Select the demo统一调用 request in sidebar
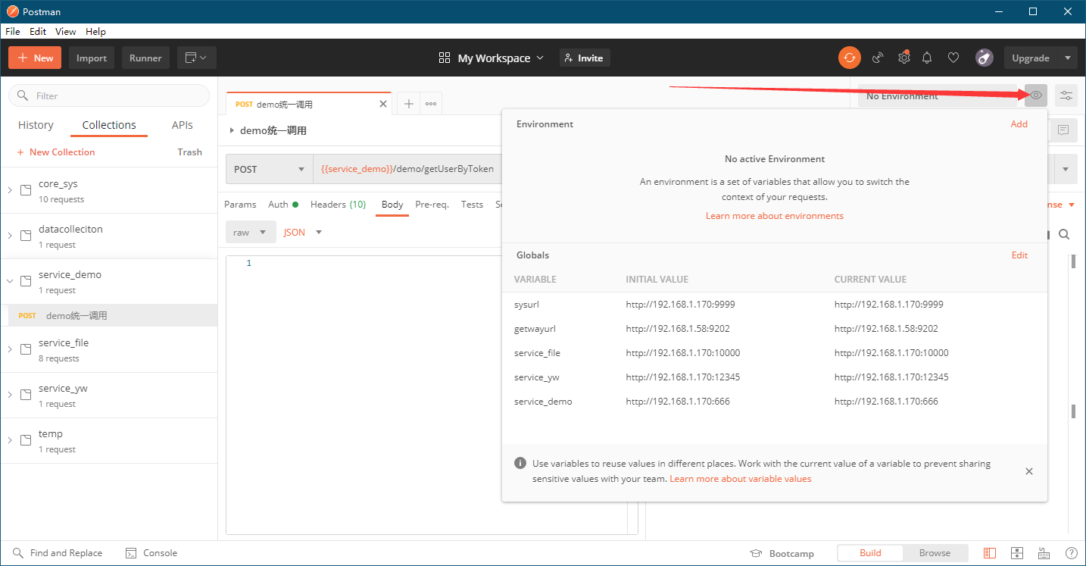 point(109,315)
